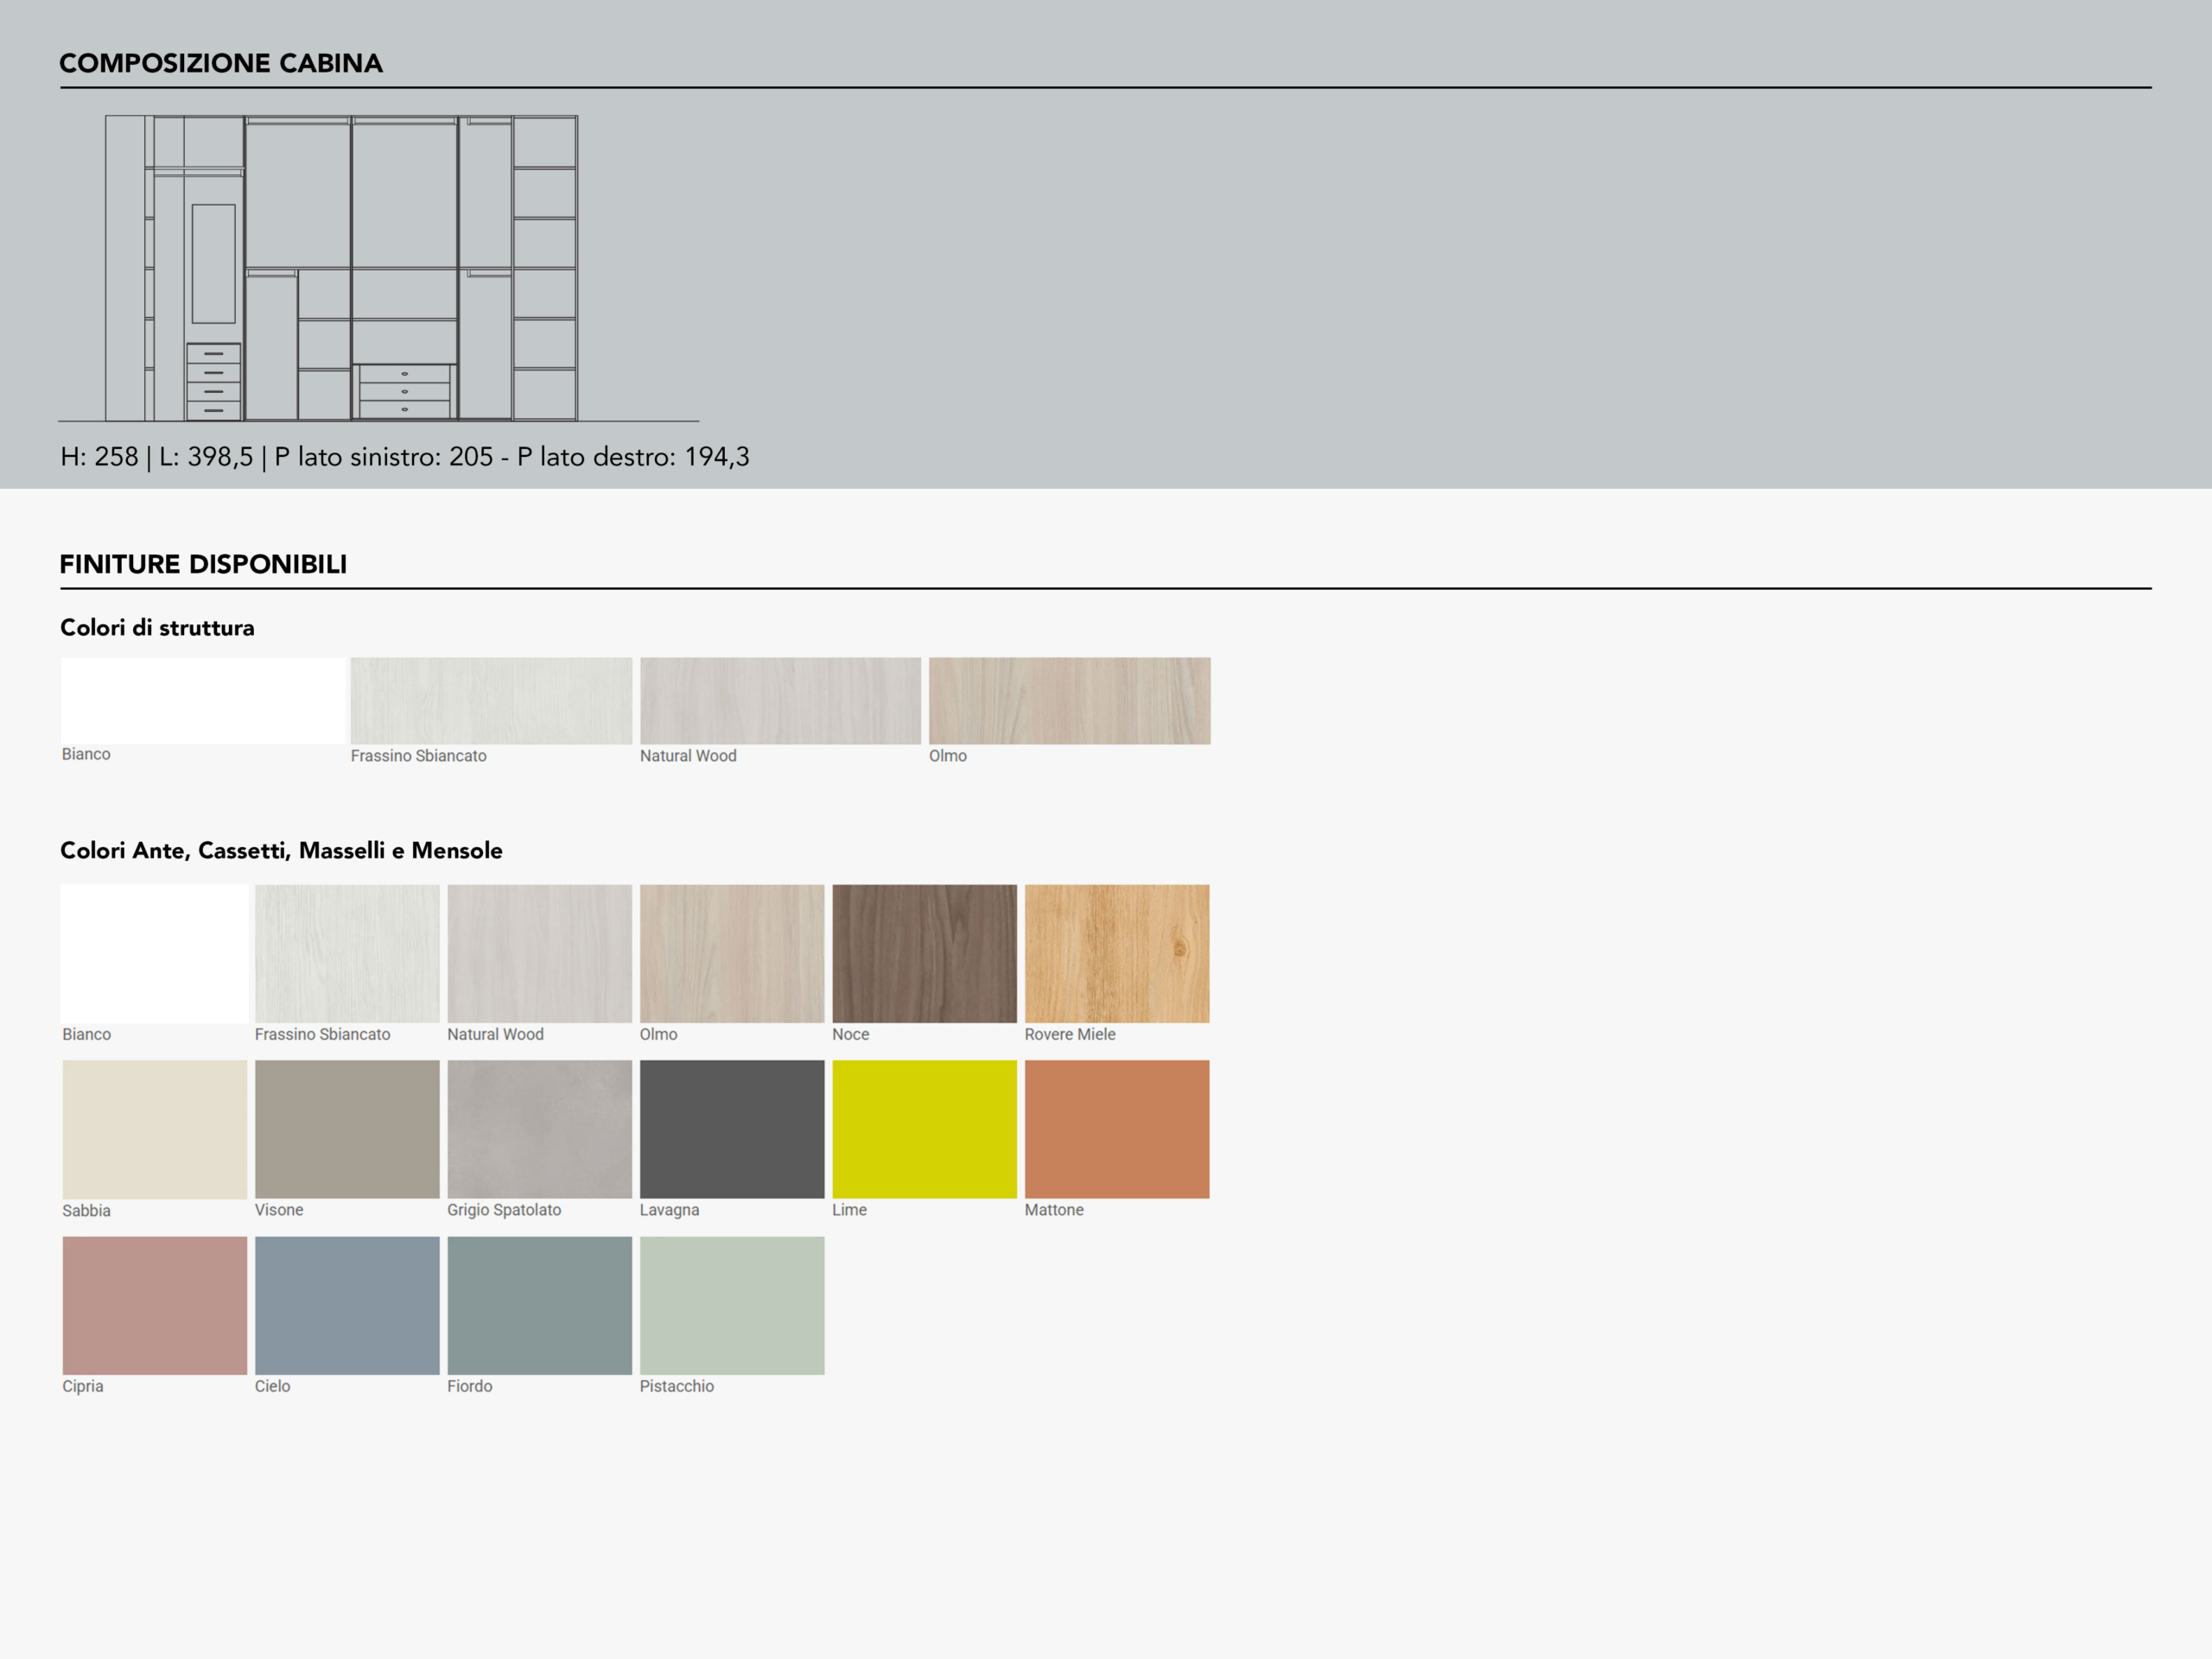Select the Cielo blue swatch
The width and height of the screenshot is (2212, 1659).
pyautogui.click(x=347, y=1305)
